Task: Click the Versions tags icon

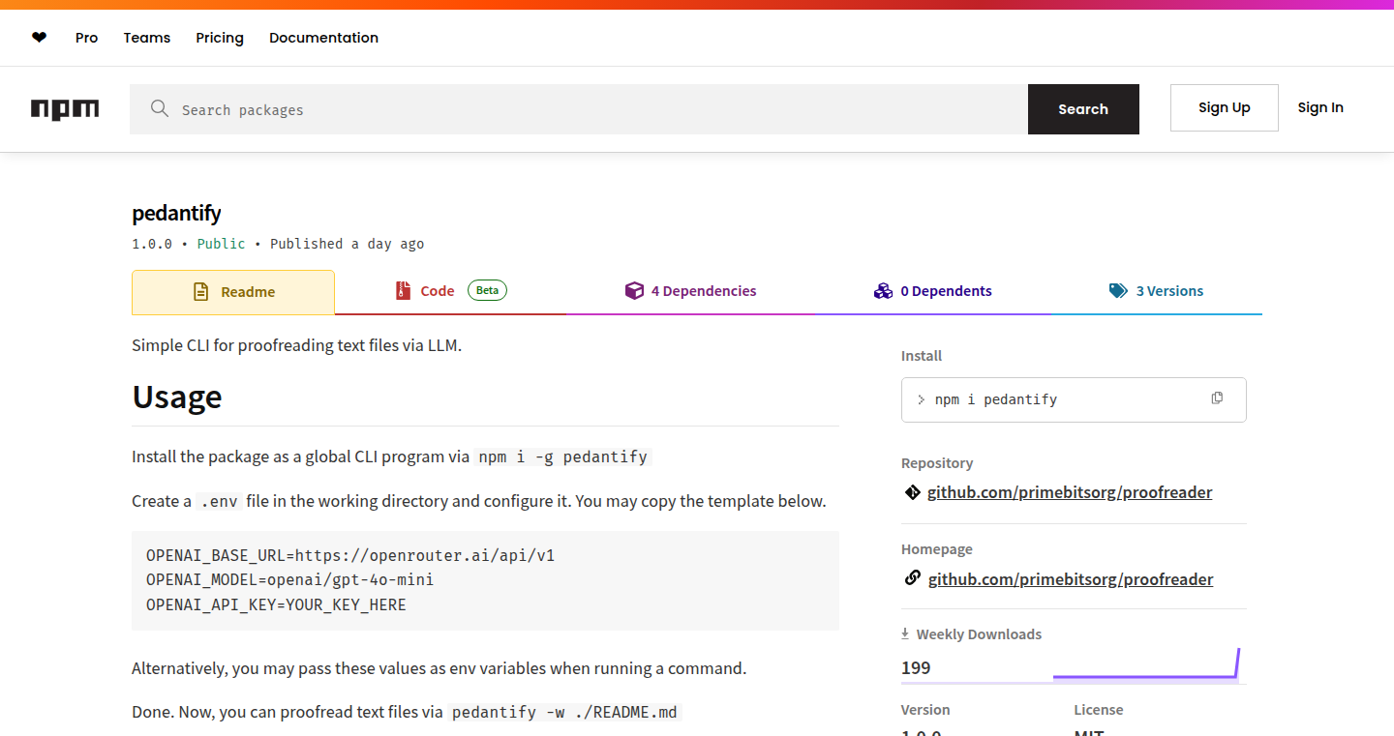Action: pos(1118,291)
